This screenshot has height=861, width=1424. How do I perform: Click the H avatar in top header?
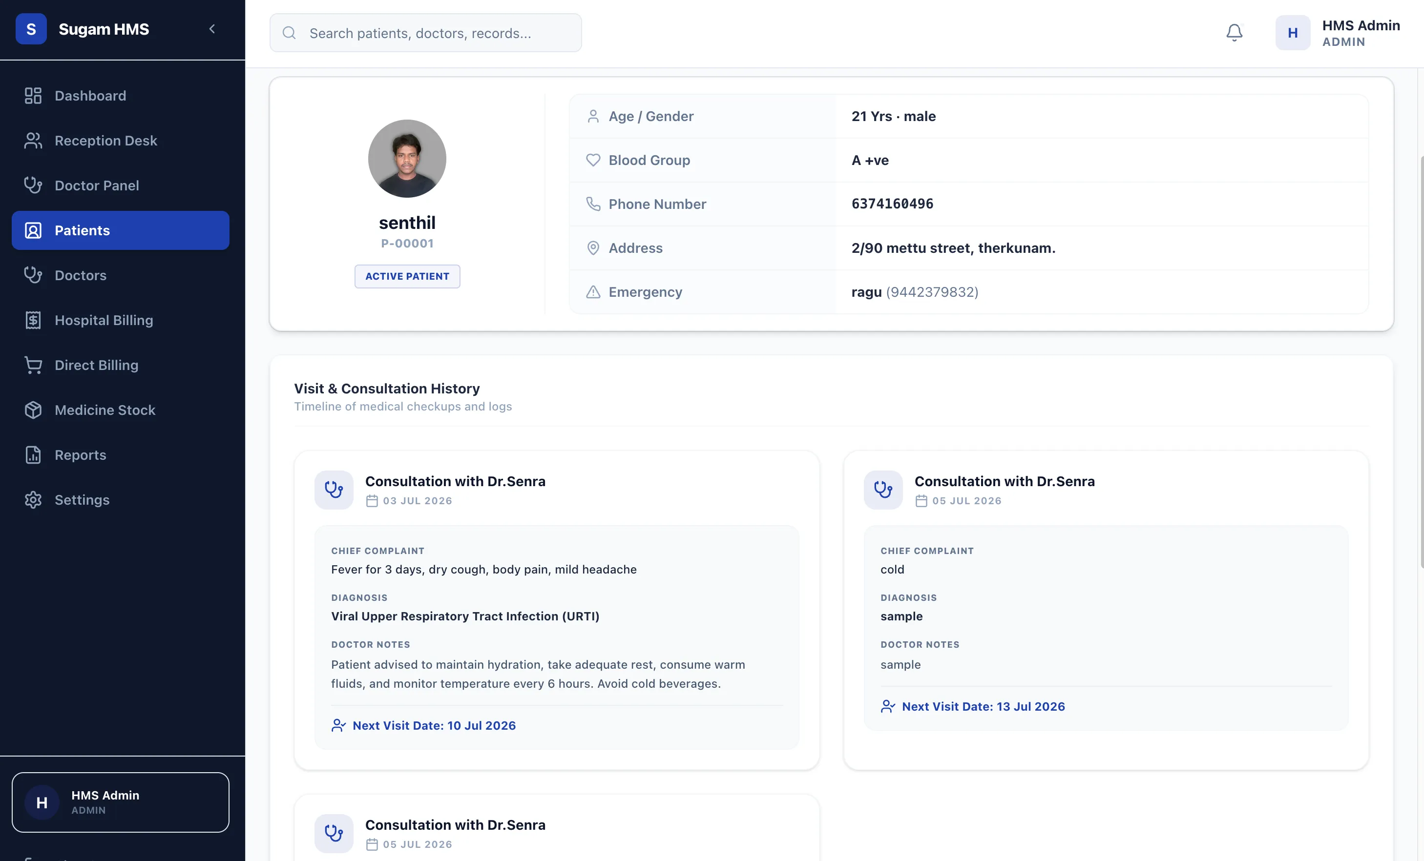1293,33
